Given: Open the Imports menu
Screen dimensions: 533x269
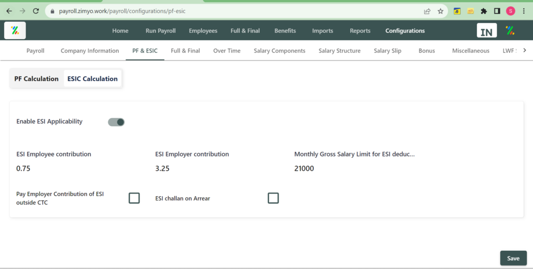Looking at the screenshot, I should pyautogui.click(x=323, y=31).
